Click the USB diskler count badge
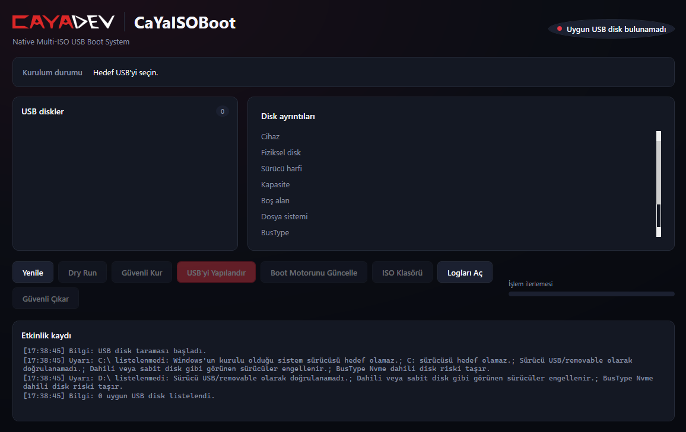 [x=223, y=111]
